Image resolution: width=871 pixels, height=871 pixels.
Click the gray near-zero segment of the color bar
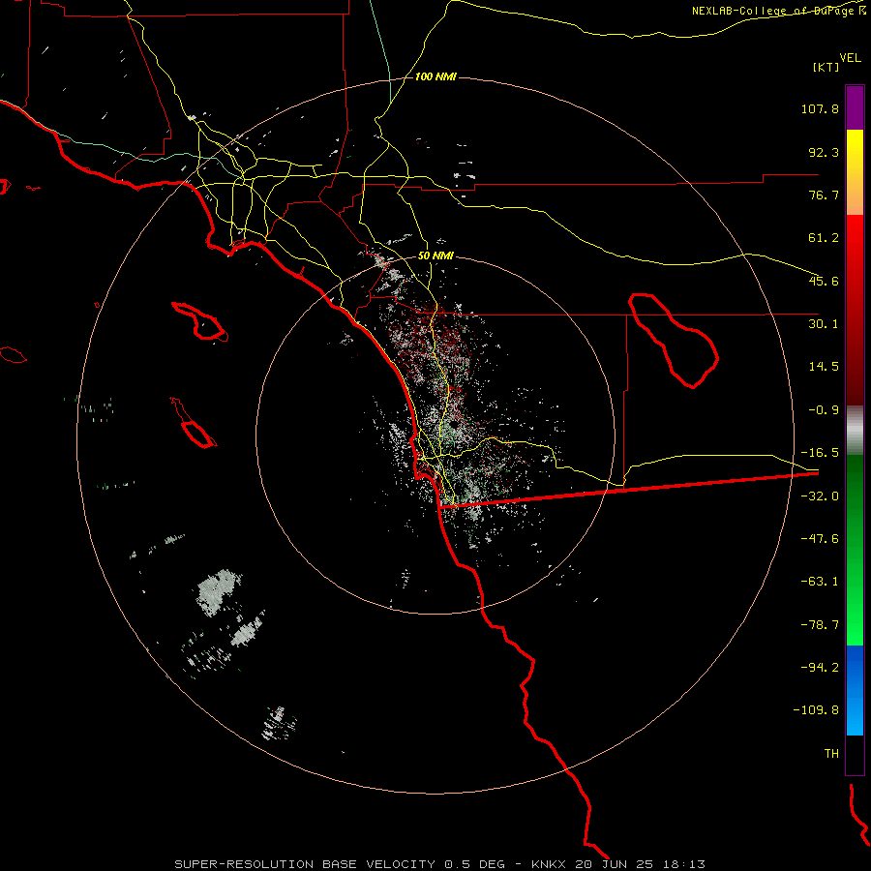(855, 430)
